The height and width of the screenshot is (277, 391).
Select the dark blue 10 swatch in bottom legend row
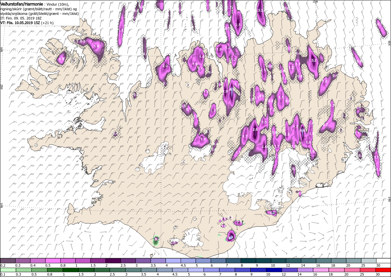[274, 270]
